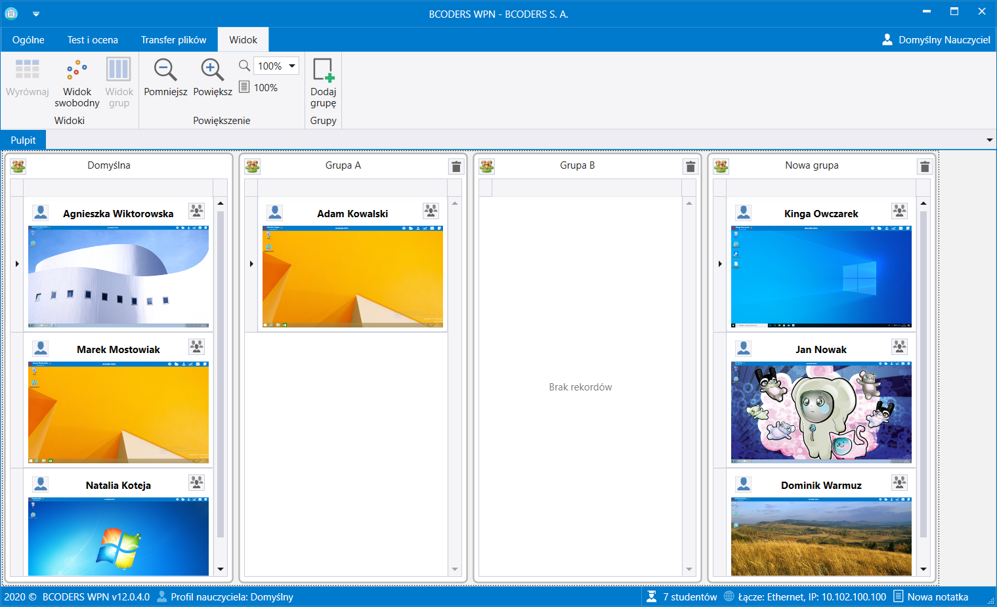Click the Wyrównaj align icon
997x607 pixels.
[27, 69]
